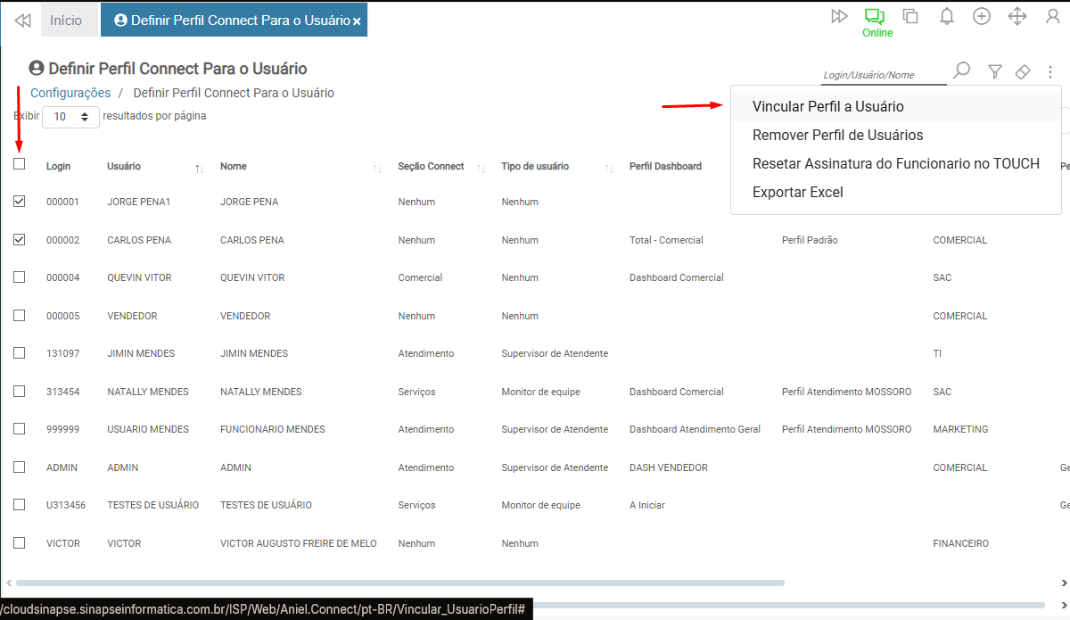Sort by Tipo de usuário column
1070x620 pixels.
pyautogui.click(x=609, y=168)
